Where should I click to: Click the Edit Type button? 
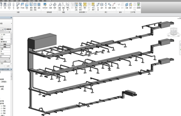[8, 29]
